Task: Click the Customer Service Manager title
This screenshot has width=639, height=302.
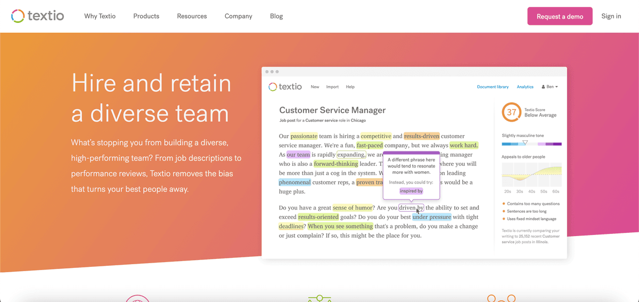Action: click(332, 111)
